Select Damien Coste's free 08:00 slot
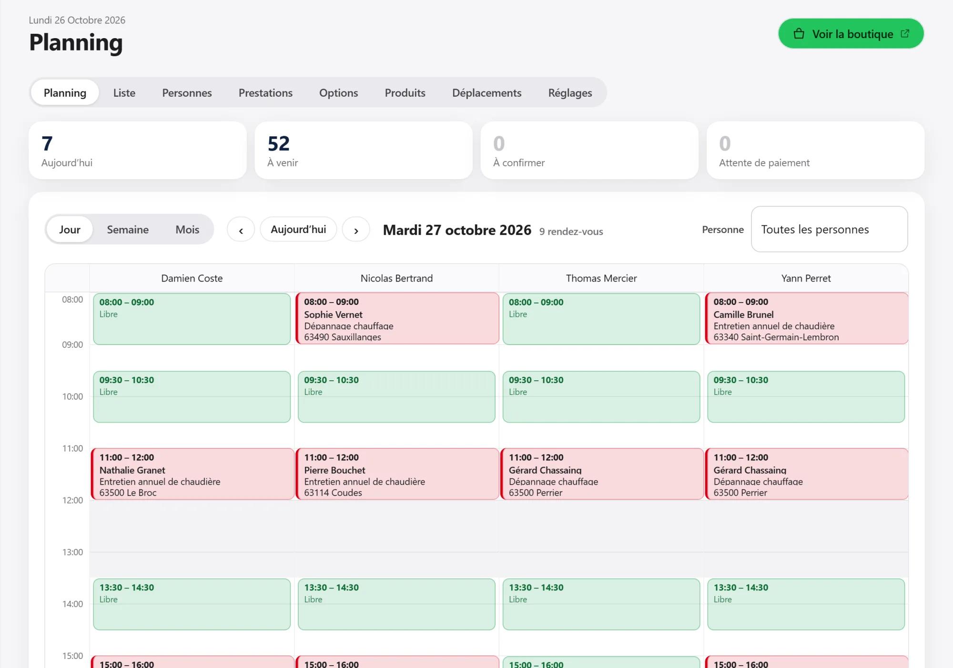The image size is (953, 668). point(192,319)
